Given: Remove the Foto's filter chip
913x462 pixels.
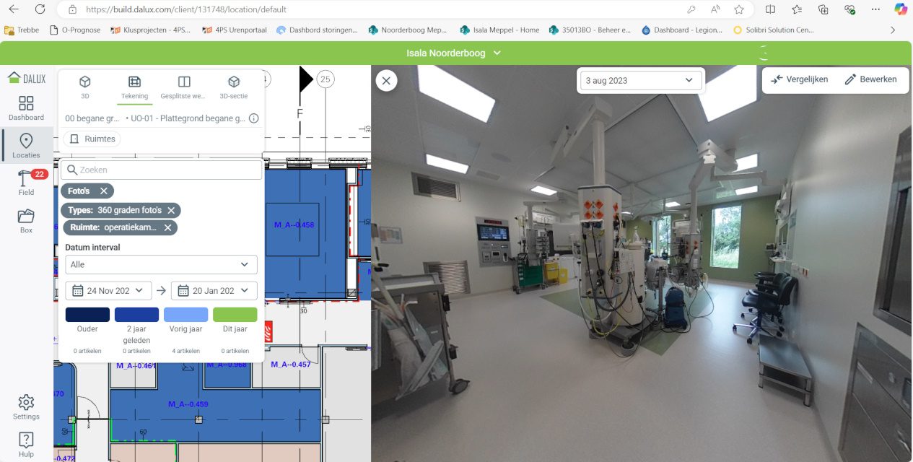Looking at the screenshot, I should pyautogui.click(x=104, y=191).
